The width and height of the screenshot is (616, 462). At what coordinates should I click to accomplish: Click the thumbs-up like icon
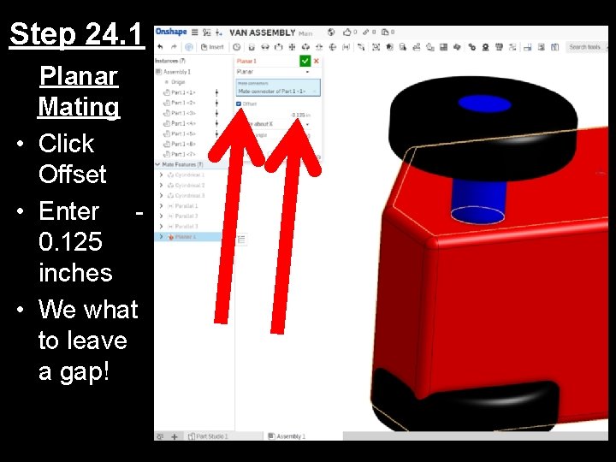tap(346, 33)
